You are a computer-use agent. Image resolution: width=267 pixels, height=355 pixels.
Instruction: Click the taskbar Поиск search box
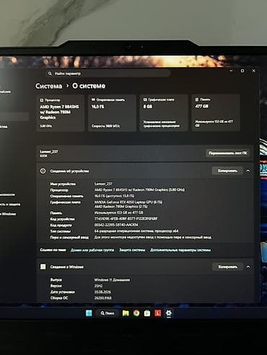point(108,313)
